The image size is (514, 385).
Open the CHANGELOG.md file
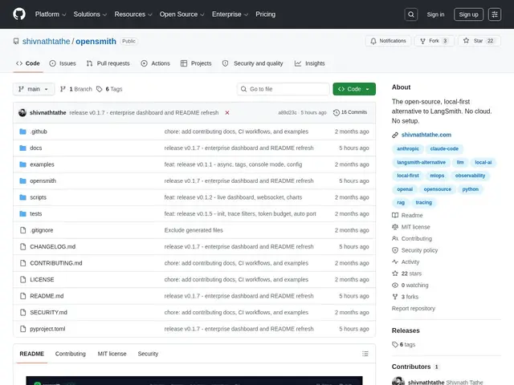(x=52, y=246)
